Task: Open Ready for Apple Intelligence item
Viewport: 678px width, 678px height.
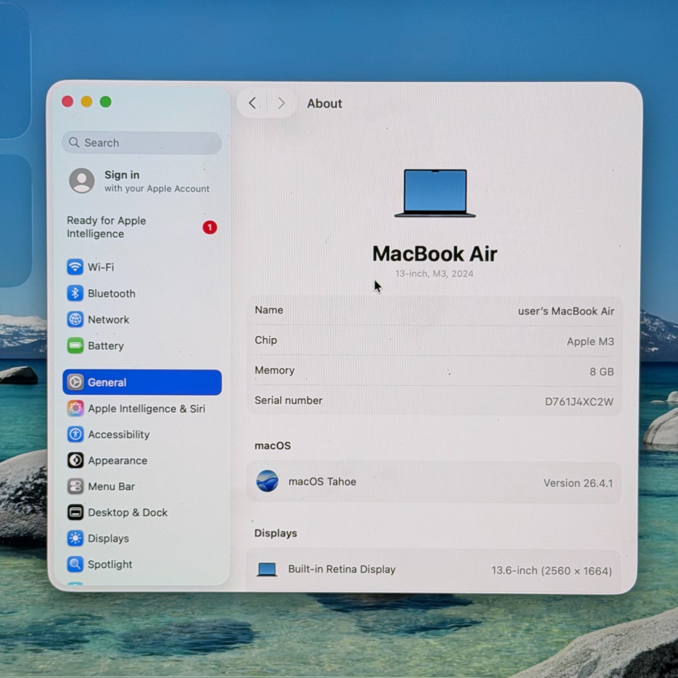Action: click(x=142, y=228)
